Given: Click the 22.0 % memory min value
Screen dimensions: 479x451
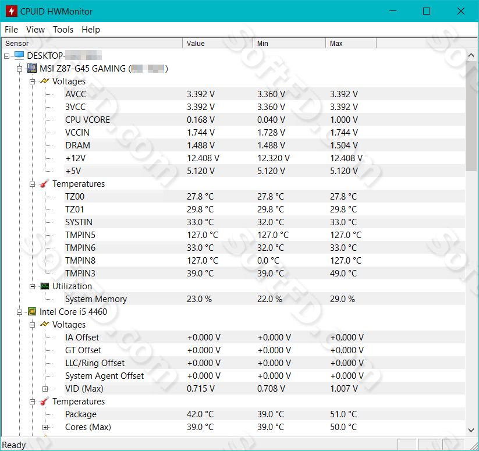Looking at the screenshot, I should pos(269,299).
